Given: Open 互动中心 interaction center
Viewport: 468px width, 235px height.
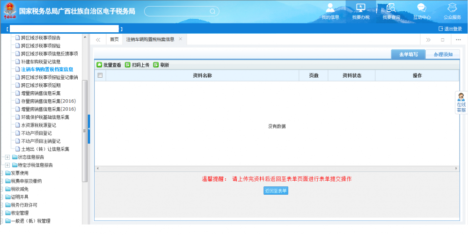Looking at the screenshot, I should point(422,11).
